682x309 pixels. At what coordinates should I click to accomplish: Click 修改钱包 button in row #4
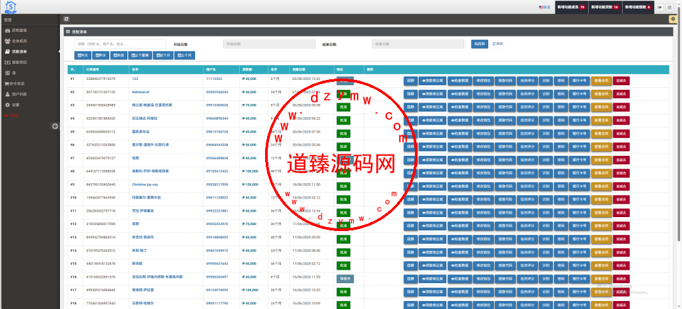(x=484, y=120)
